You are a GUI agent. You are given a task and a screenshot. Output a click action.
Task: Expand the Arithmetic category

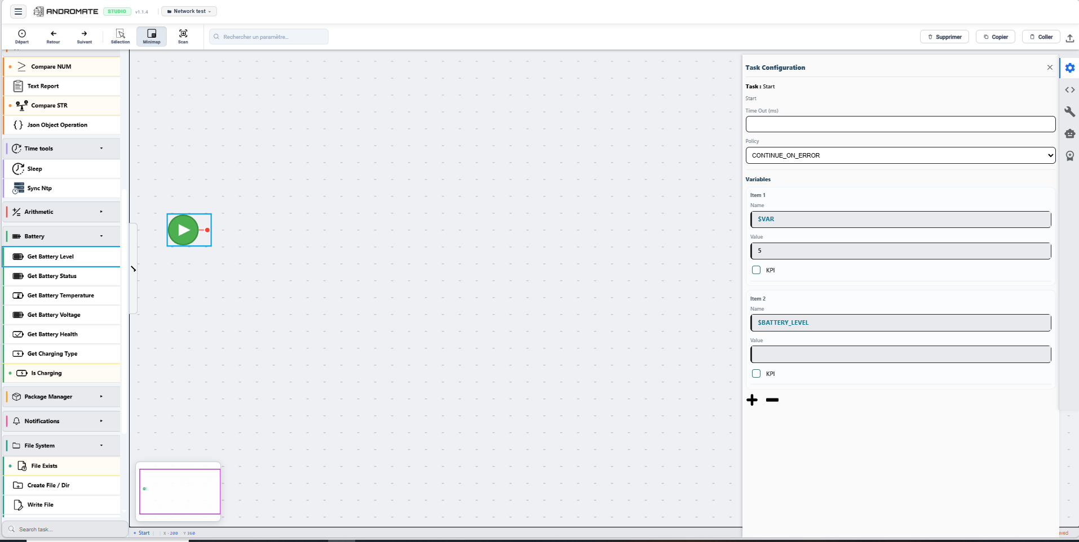[x=62, y=212]
